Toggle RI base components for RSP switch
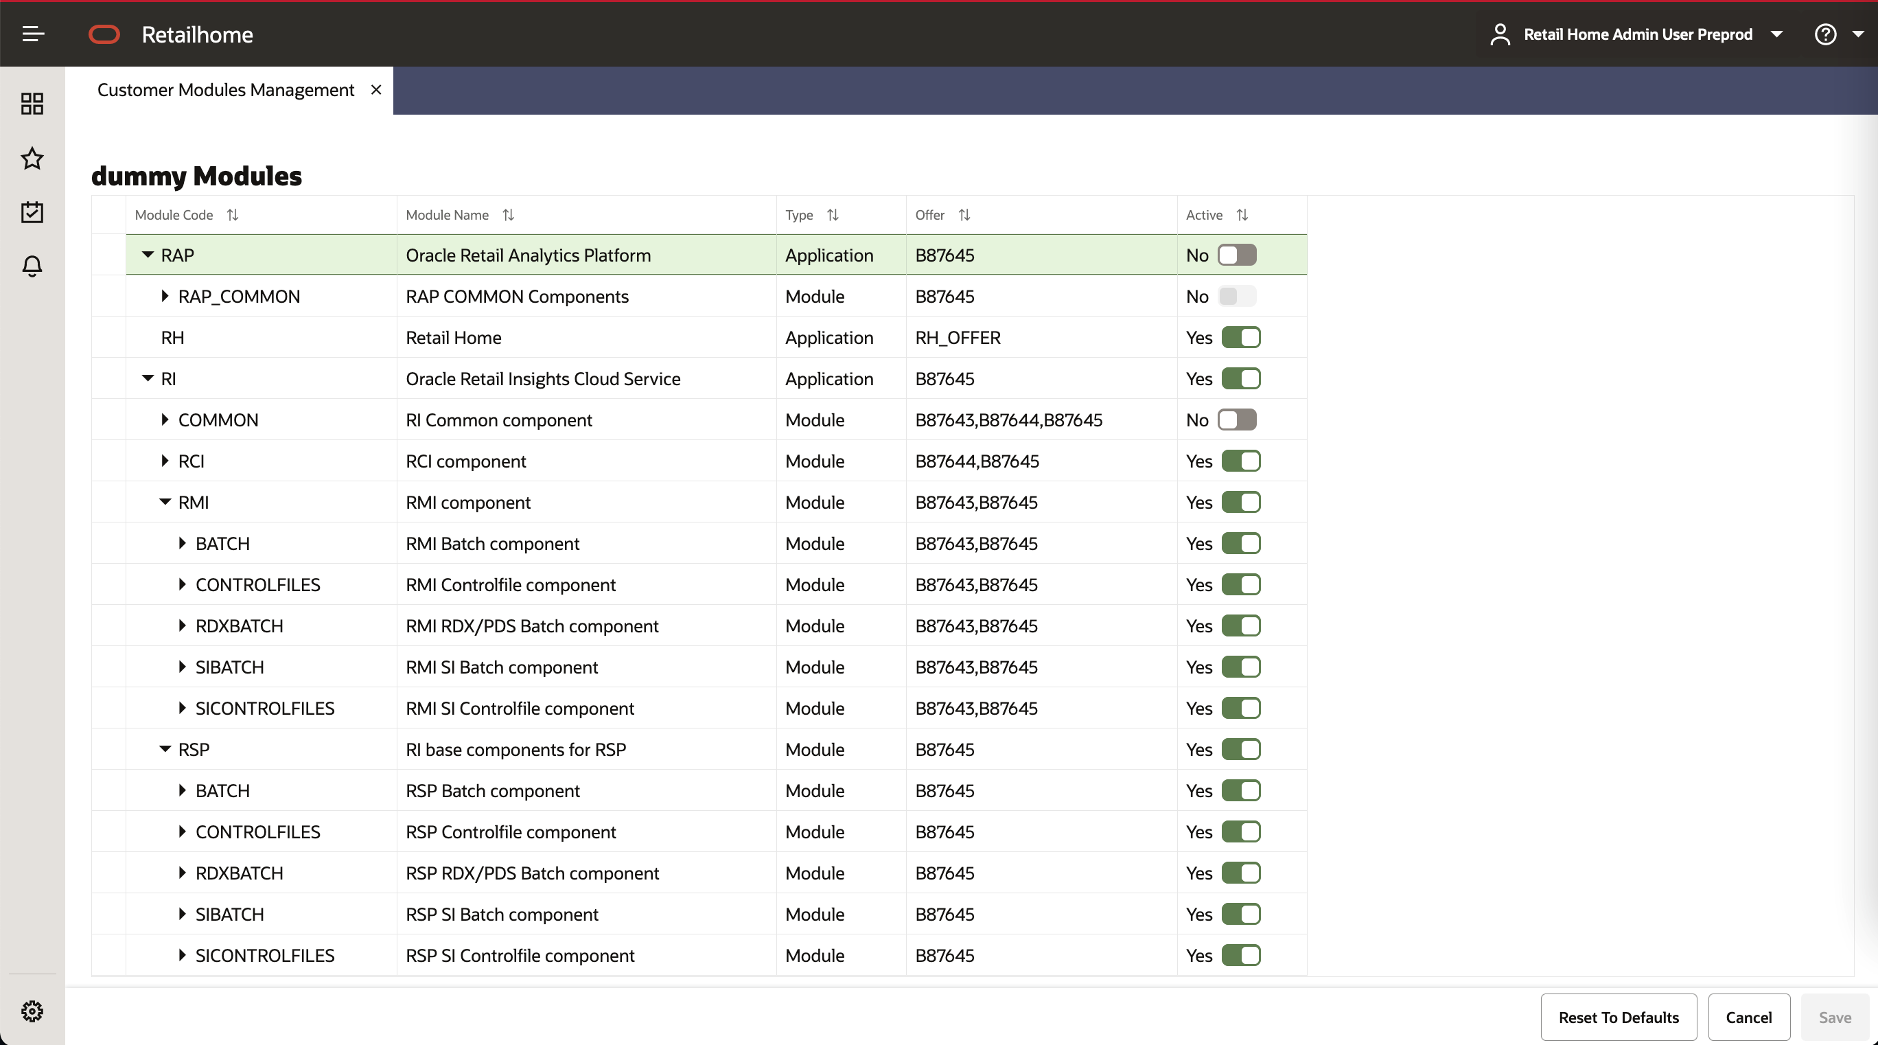Screen dimensions: 1878x1045 [x=1242, y=750]
